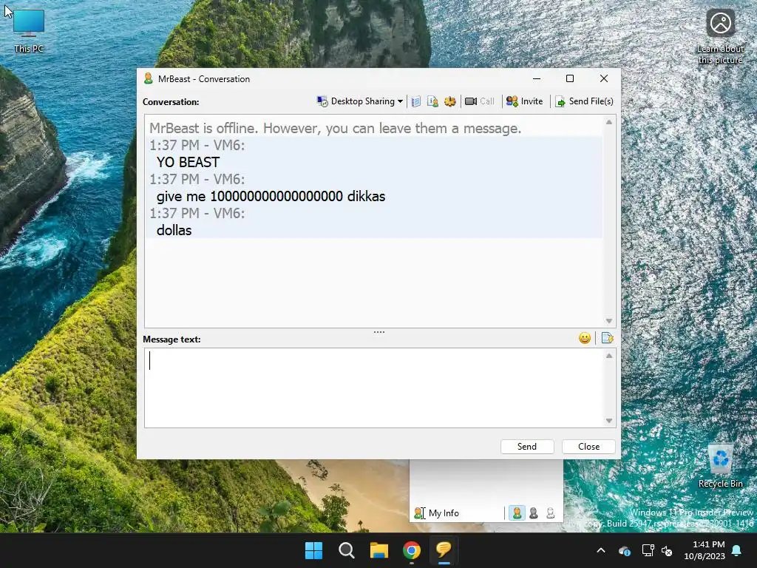
Task: Insert an emoticon with the smiley icon
Action: (585, 338)
